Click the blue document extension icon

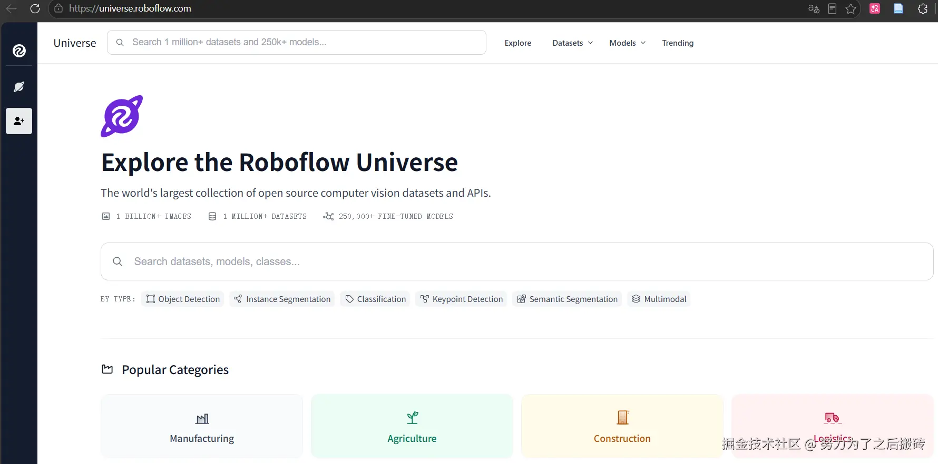coord(898,8)
